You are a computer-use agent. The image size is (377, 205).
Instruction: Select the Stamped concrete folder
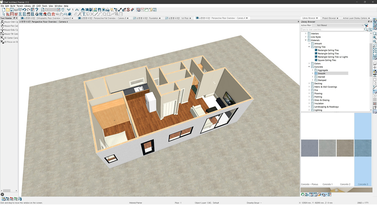click(x=322, y=80)
